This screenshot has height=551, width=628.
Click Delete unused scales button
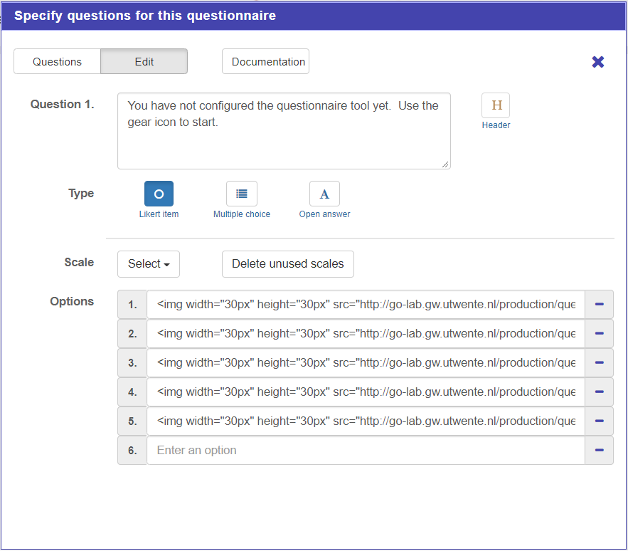click(287, 264)
